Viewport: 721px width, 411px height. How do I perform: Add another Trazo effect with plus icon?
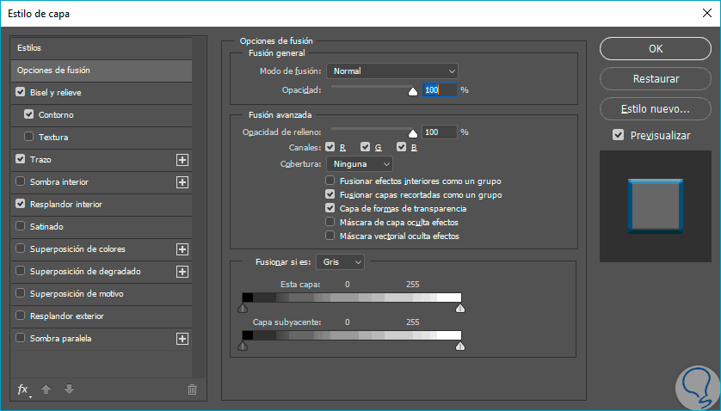click(x=182, y=160)
